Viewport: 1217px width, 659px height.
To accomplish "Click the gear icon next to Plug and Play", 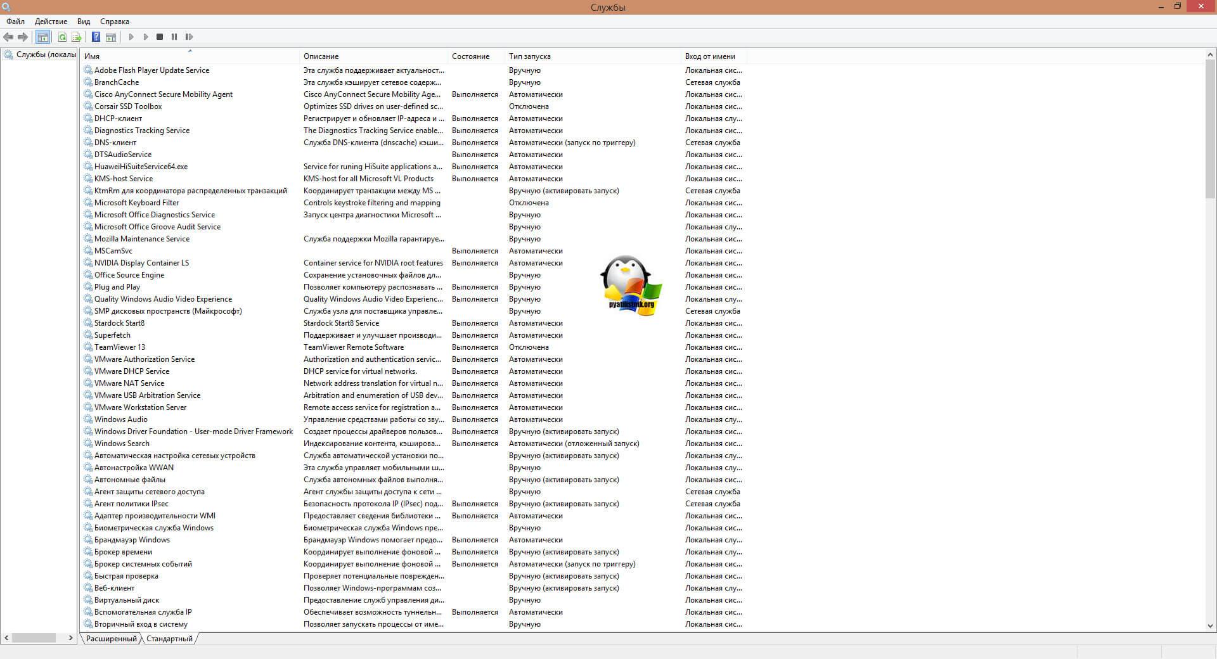I will pos(88,287).
